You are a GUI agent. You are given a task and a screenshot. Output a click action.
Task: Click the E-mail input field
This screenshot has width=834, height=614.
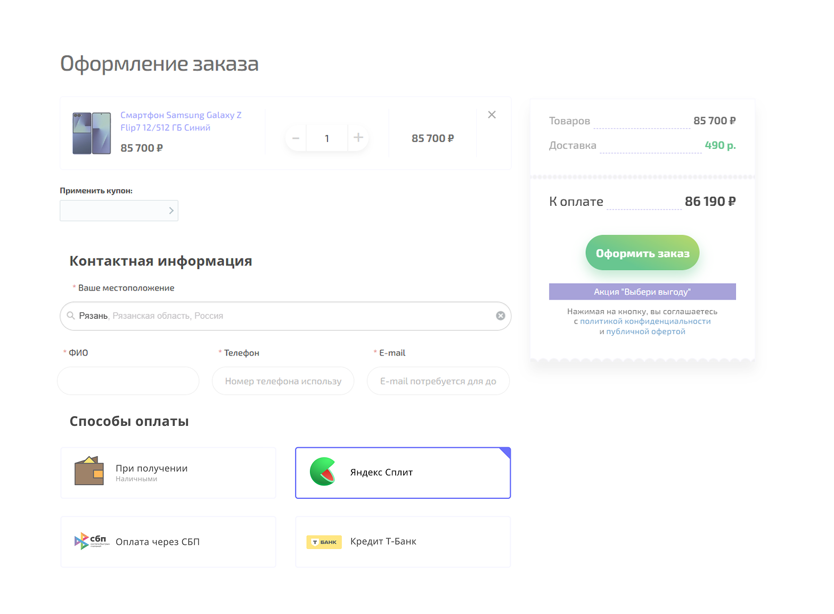tap(438, 381)
